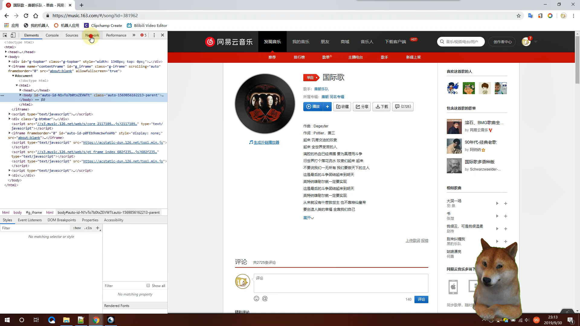This screenshot has height=326, width=580.
Task: Toggle the device toolbar icon
Action: 13,35
